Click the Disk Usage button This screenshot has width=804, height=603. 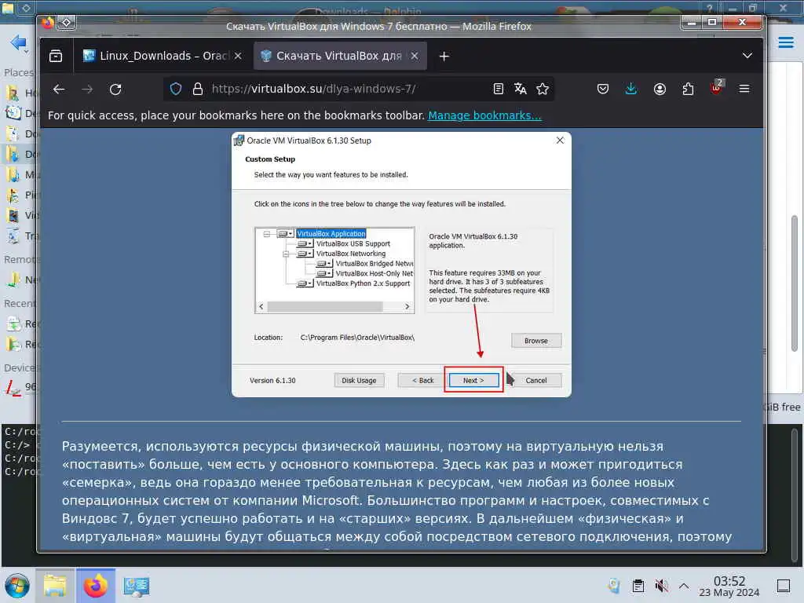[359, 381]
